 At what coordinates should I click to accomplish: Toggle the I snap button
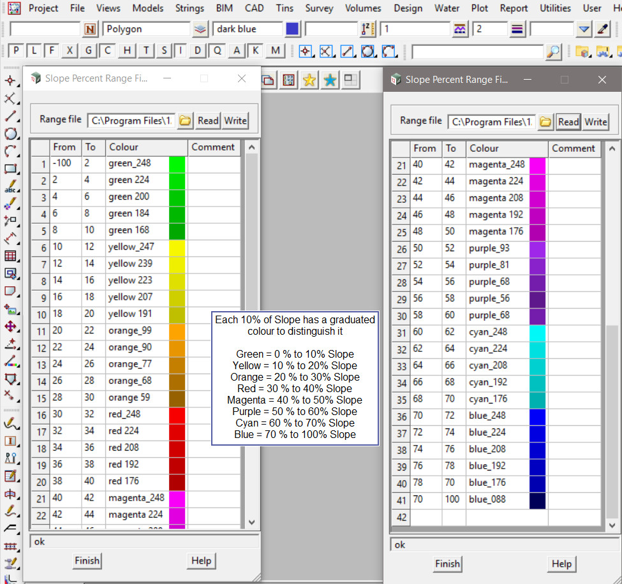click(182, 51)
